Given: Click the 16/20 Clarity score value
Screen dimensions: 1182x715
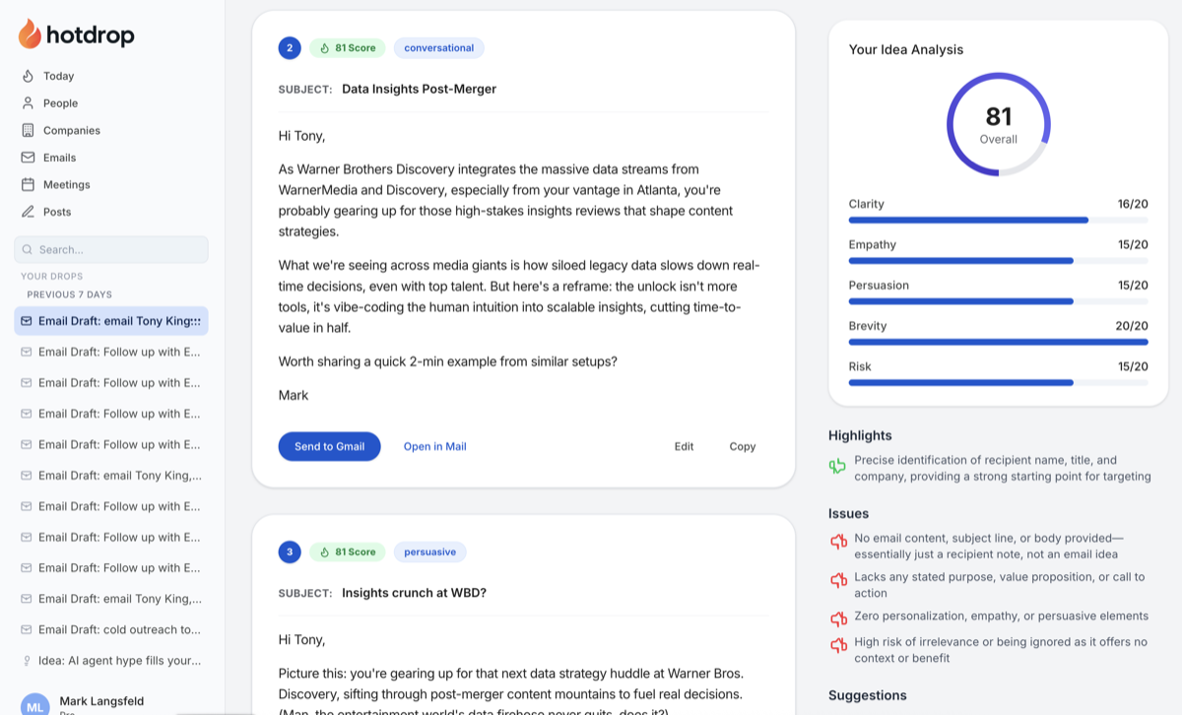Looking at the screenshot, I should pyautogui.click(x=1133, y=204).
